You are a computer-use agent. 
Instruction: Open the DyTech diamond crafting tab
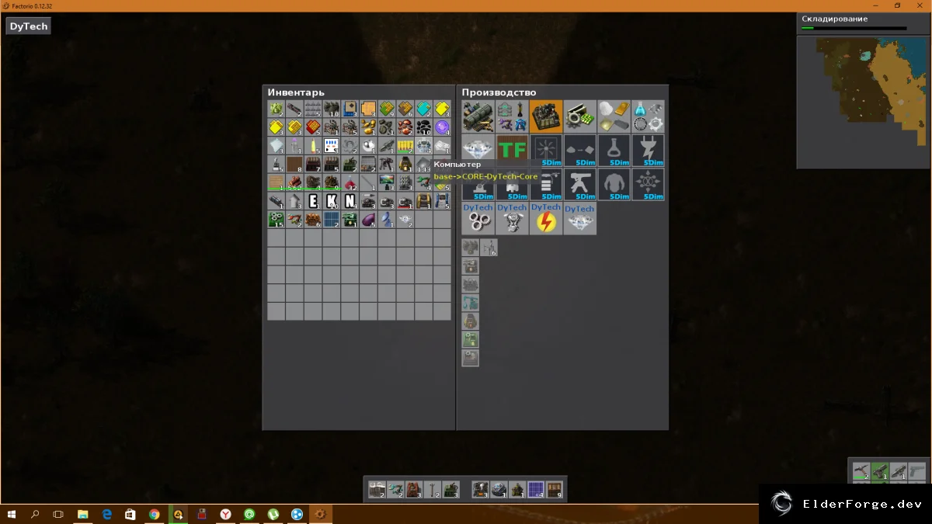click(580, 219)
